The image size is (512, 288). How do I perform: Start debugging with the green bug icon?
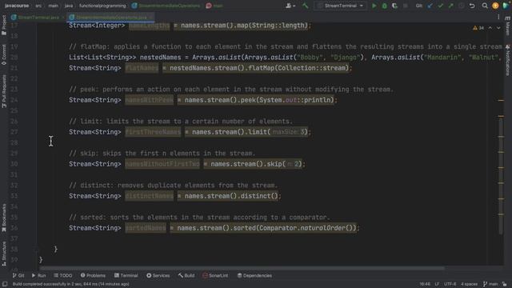click(x=384, y=6)
